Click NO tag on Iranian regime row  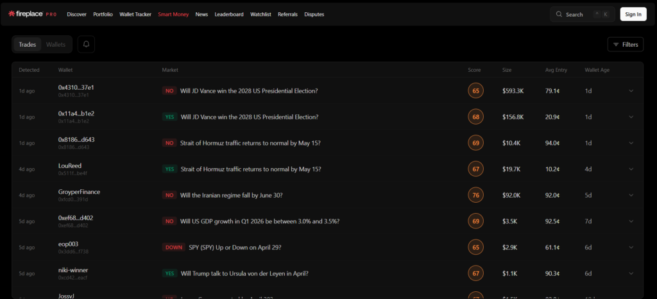click(169, 195)
